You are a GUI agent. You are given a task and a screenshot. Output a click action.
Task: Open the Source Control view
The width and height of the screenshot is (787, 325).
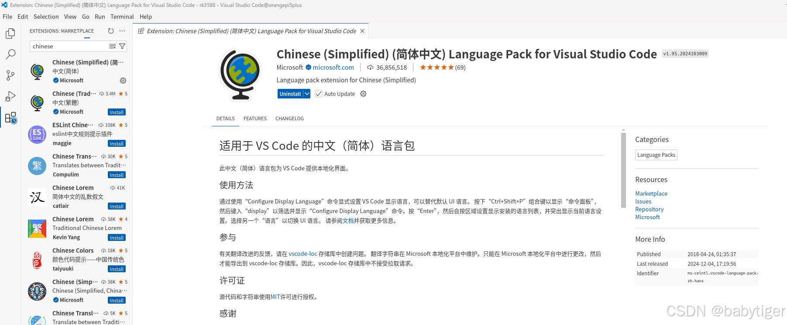pyautogui.click(x=10, y=75)
